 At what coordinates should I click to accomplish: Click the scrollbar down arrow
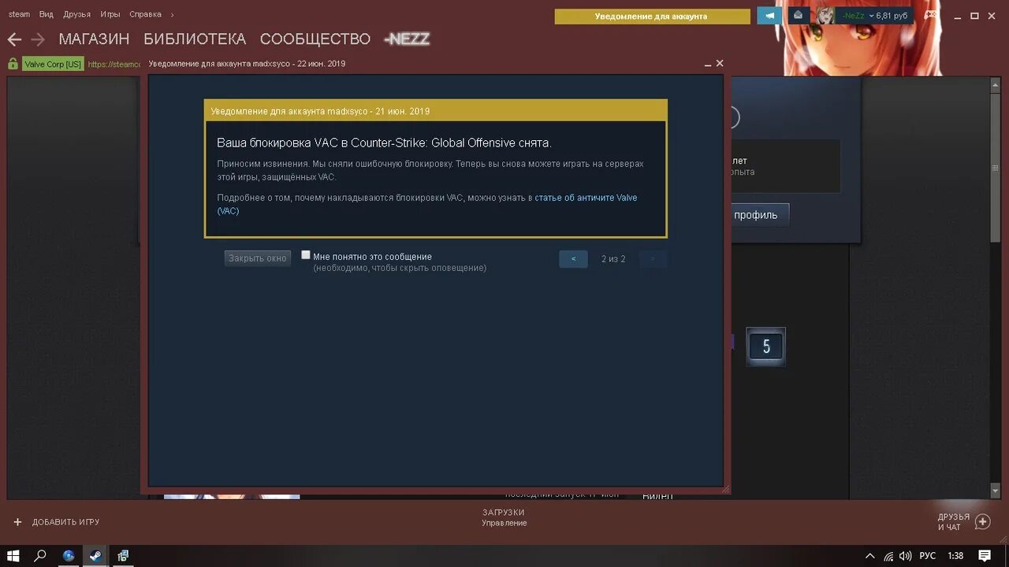click(x=995, y=491)
